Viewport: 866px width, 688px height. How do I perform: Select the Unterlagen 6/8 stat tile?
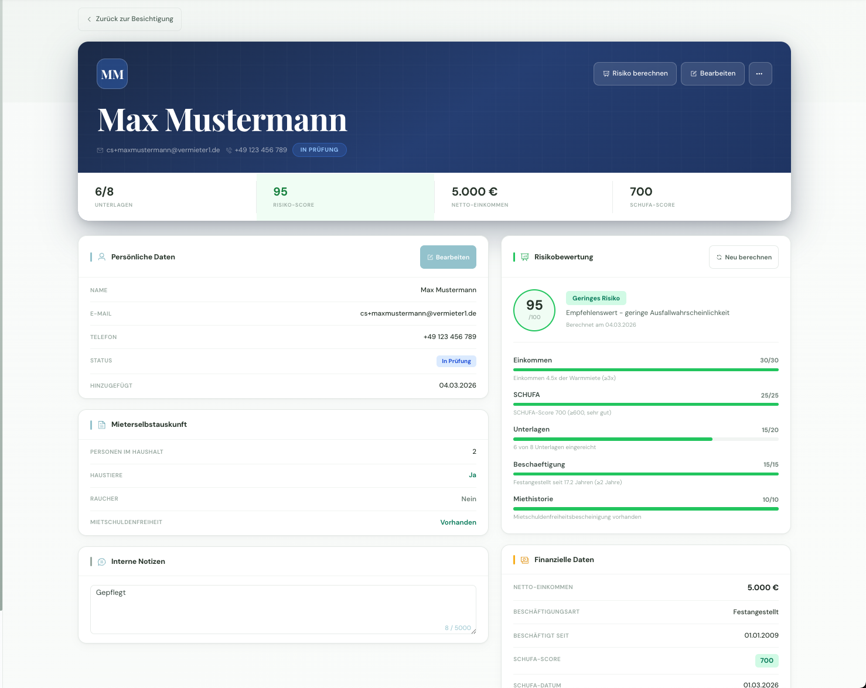167,197
